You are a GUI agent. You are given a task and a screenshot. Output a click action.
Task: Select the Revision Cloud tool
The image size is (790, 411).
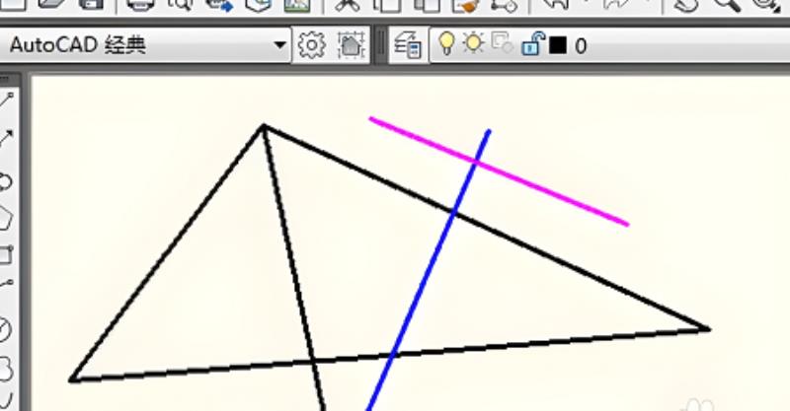coord(6,369)
